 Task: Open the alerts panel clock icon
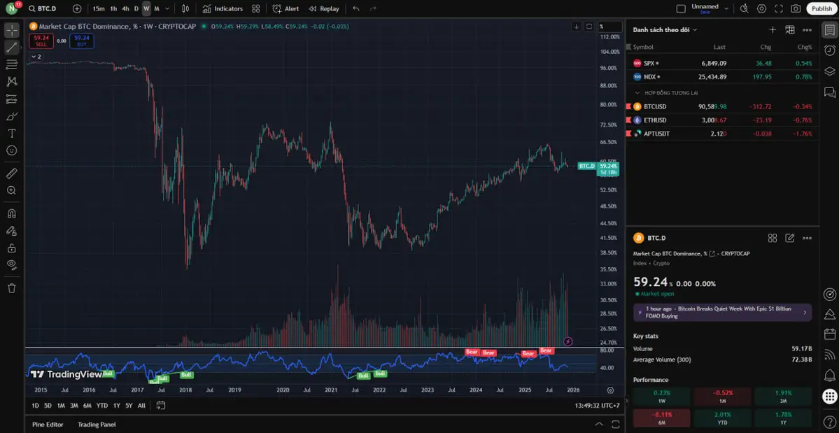830,50
